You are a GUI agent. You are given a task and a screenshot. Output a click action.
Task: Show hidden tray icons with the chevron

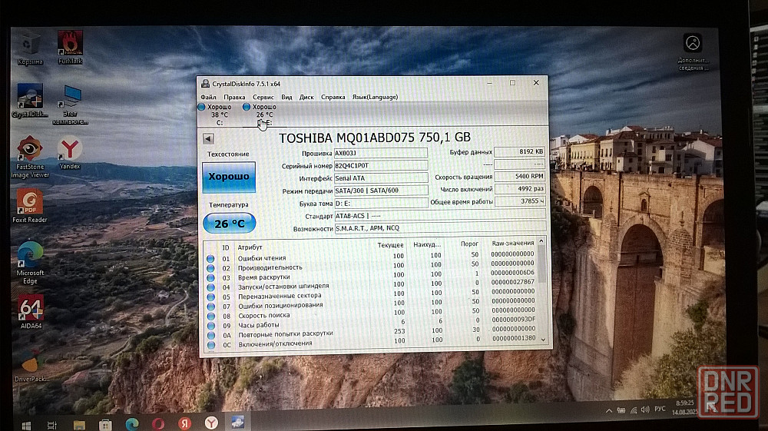(x=609, y=411)
